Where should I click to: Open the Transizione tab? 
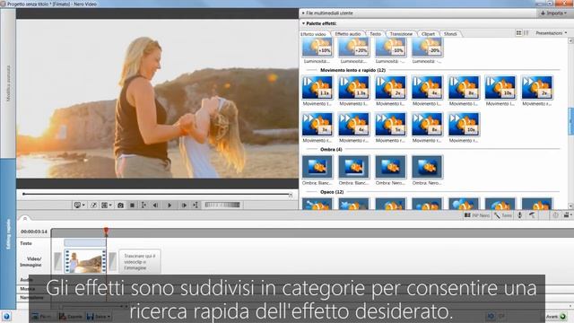pyautogui.click(x=401, y=34)
